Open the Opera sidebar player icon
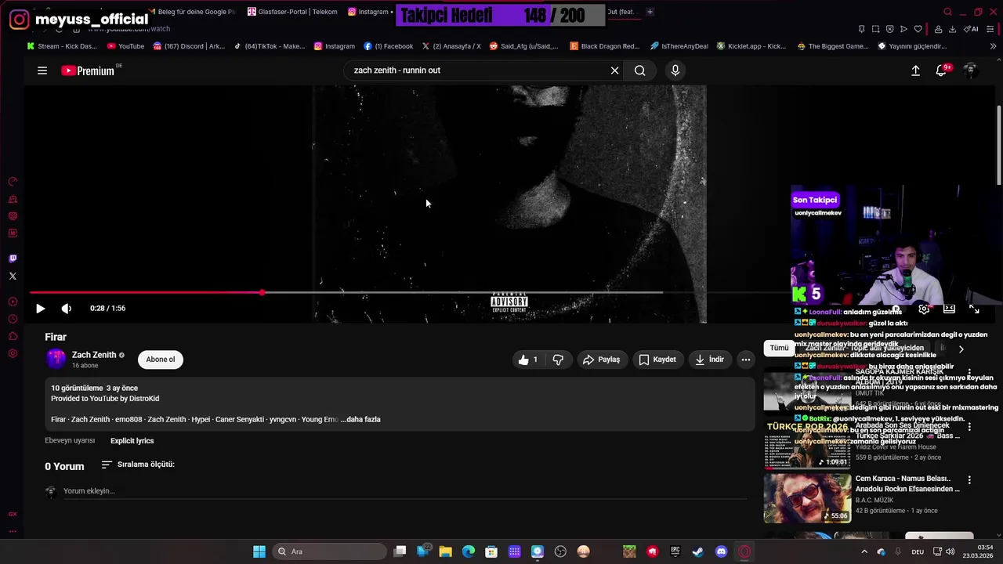The height and width of the screenshot is (564, 1003). click(13, 302)
